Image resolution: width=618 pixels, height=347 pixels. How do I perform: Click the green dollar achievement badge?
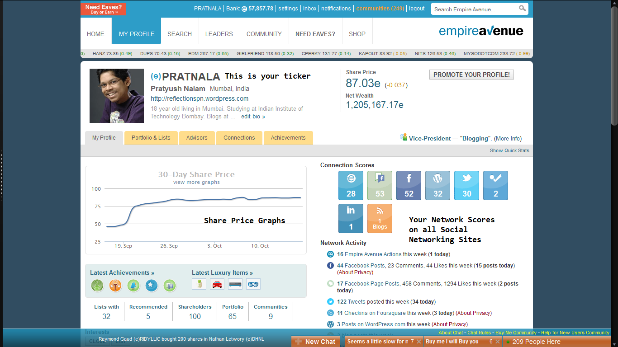[x=97, y=286]
